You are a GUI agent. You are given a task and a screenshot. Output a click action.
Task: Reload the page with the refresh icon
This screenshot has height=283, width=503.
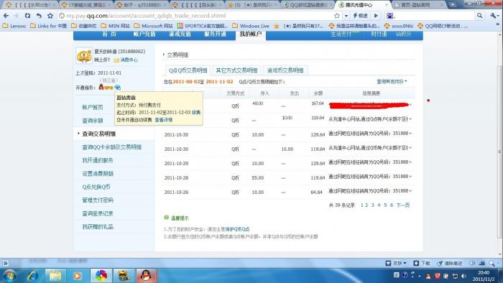tap(27, 15)
